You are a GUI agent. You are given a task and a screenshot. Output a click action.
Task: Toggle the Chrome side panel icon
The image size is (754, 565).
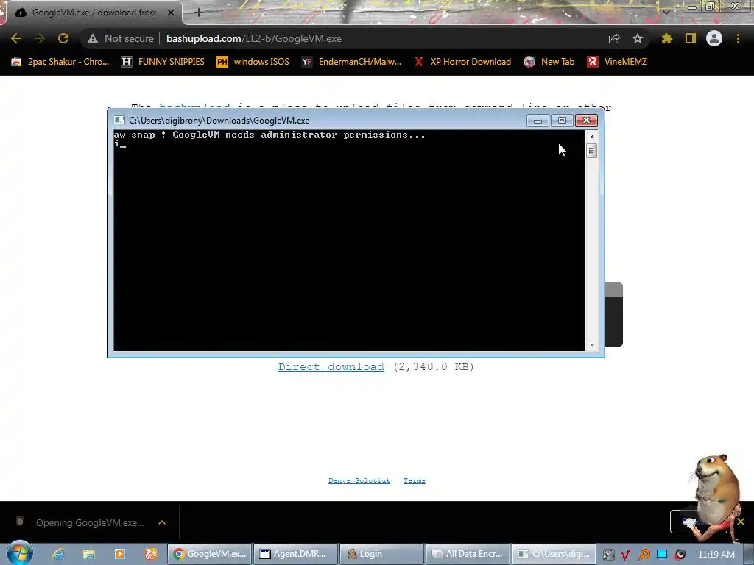(x=691, y=38)
